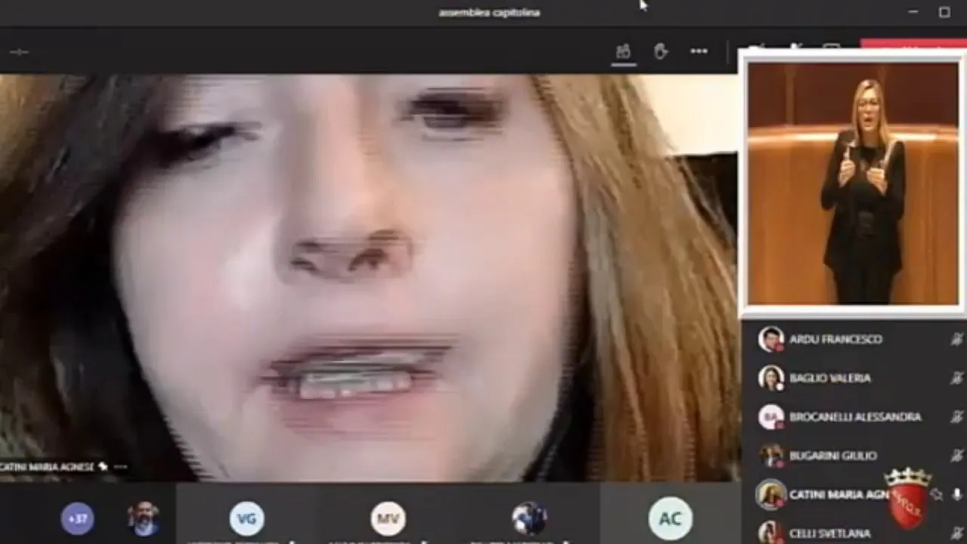This screenshot has width=967, height=544.
Task: Click the meeting duration timer at top left
Action: (x=19, y=52)
